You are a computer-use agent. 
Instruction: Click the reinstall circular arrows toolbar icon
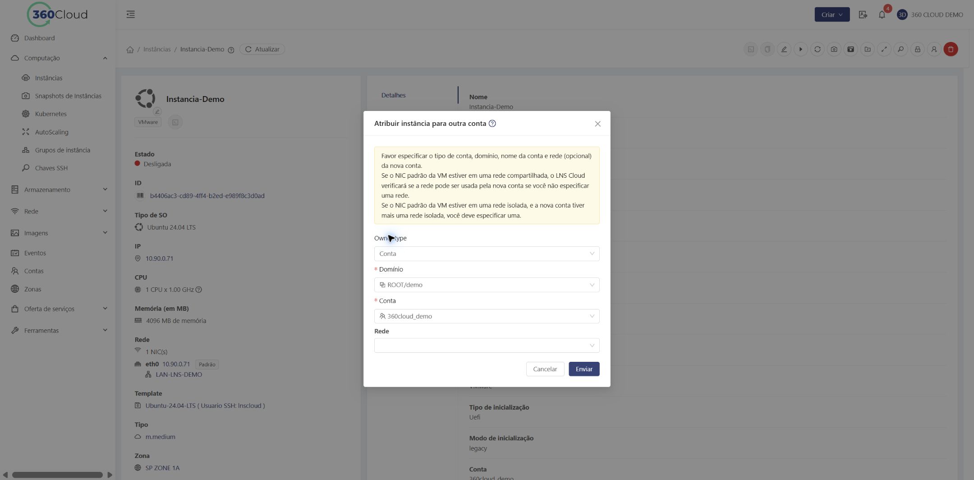coord(817,49)
